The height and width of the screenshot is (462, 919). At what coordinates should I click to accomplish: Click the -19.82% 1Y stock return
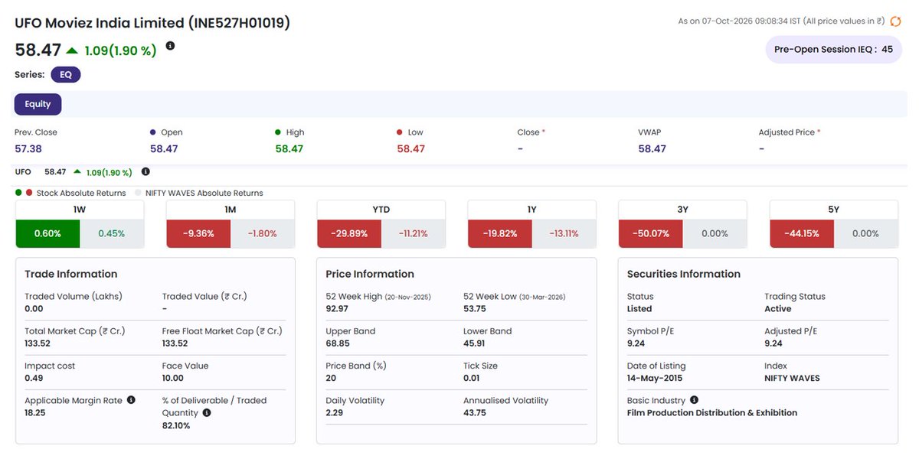(500, 233)
